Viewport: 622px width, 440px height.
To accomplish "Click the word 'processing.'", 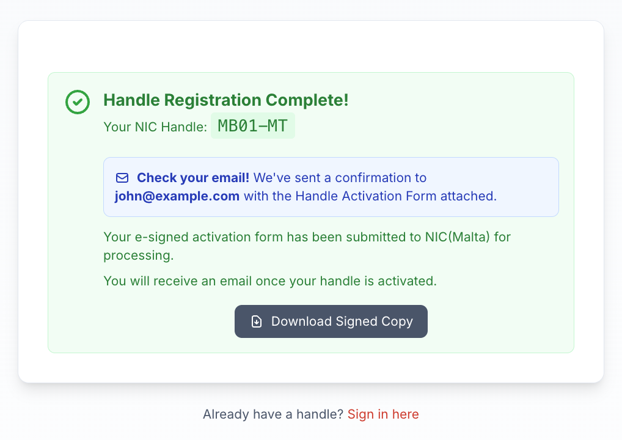I will [x=139, y=255].
